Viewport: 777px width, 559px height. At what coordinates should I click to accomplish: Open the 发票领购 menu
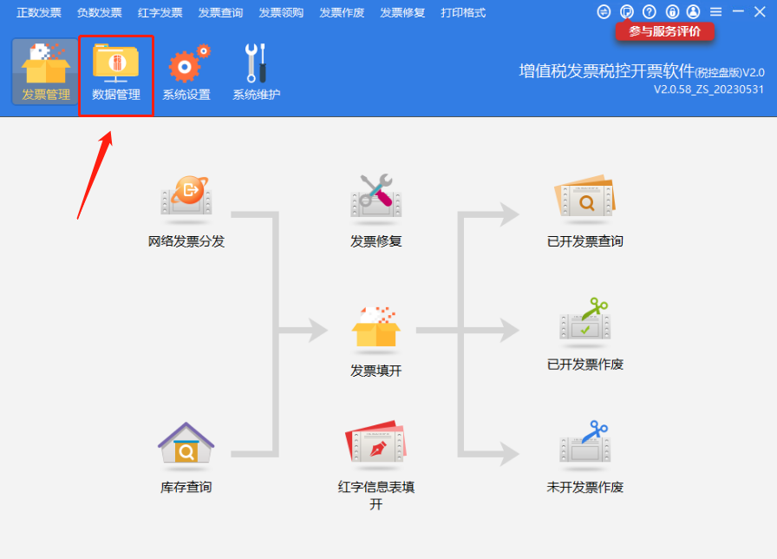(281, 13)
